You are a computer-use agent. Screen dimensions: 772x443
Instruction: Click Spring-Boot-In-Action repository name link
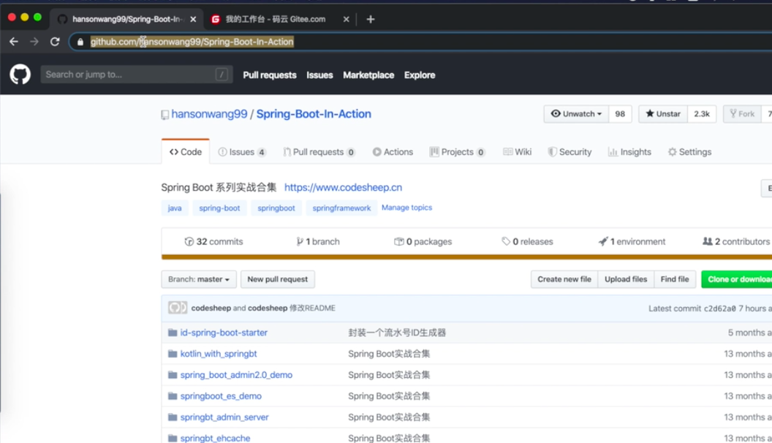pyautogui.click(x=314, y=114)
